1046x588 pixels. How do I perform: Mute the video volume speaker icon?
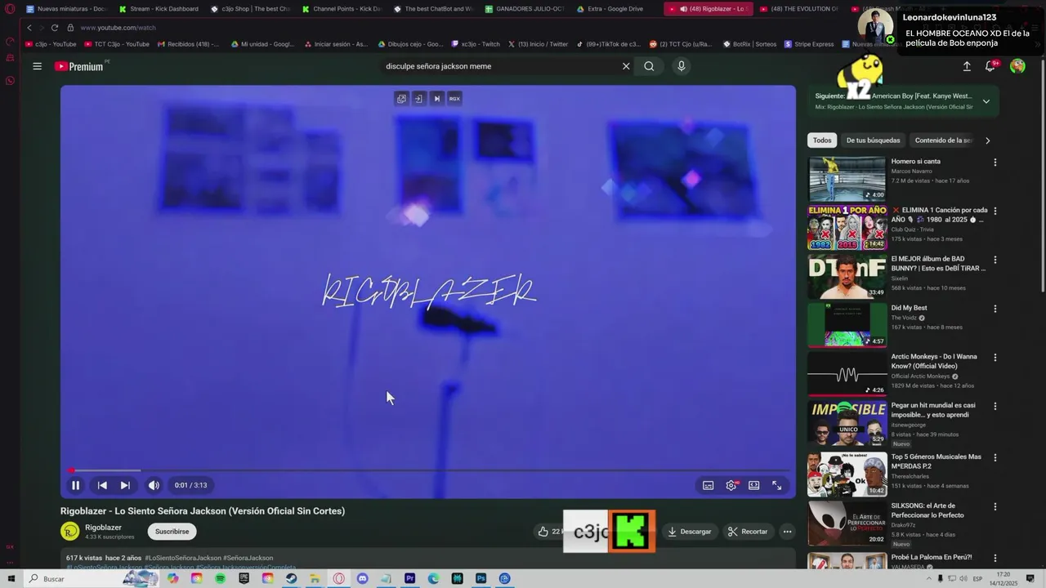(154, 485)
